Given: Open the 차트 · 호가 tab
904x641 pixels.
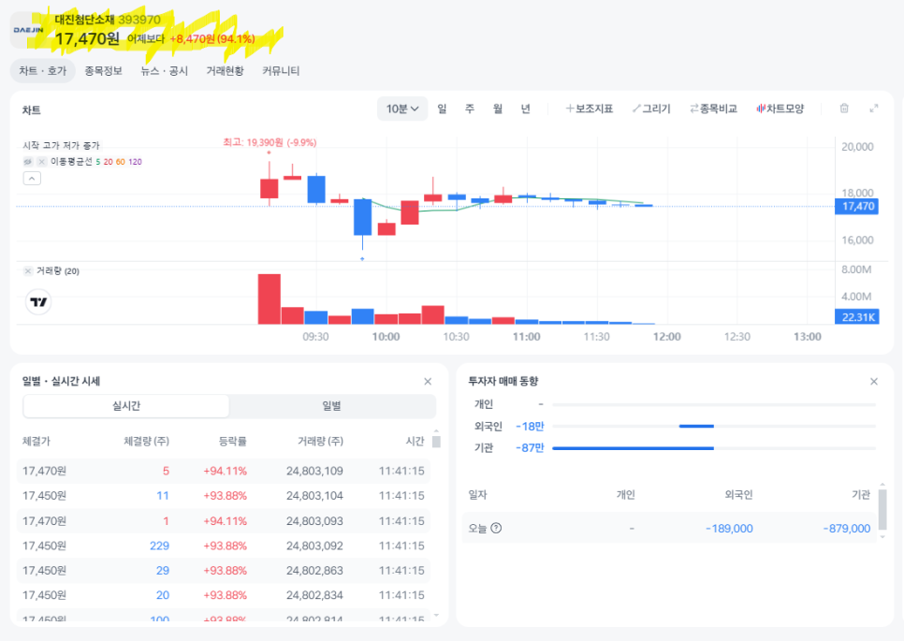Looking at the screenshot, I should (x=43, y=71).
